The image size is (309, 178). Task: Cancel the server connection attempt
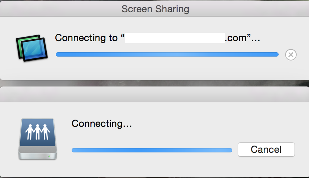click(266, 150)
